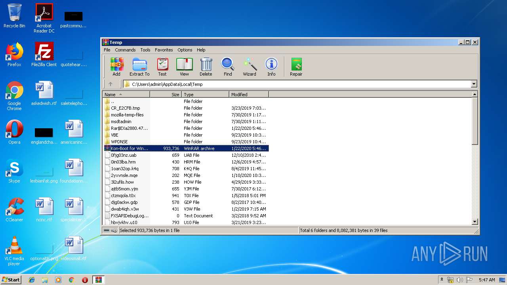Image resolution: width=507 pixels, height=285 pixels.
Task: Click file list scroll down arrow
Action: pyautogui.click(x=475, y=222)
